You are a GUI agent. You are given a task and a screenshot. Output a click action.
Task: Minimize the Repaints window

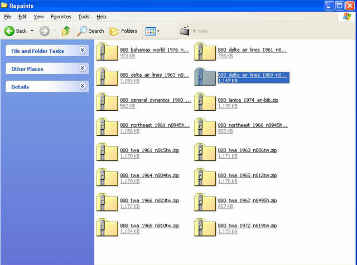[x=329, y=6]
